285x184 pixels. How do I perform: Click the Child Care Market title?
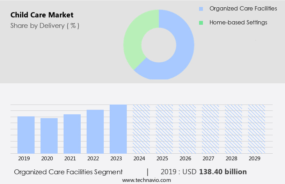(42, 15)
